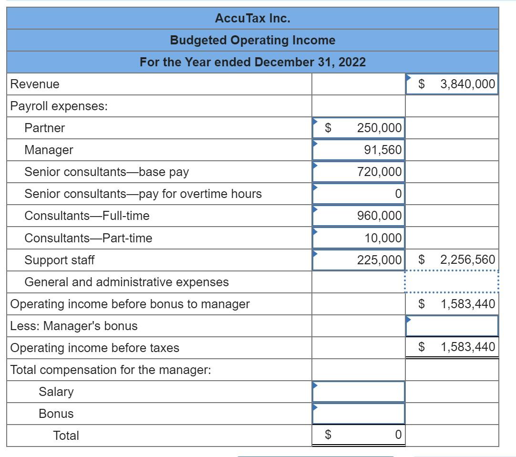516x457 pixels.
Task: Click the 'Revenue' row label
Action: point(35,84)
